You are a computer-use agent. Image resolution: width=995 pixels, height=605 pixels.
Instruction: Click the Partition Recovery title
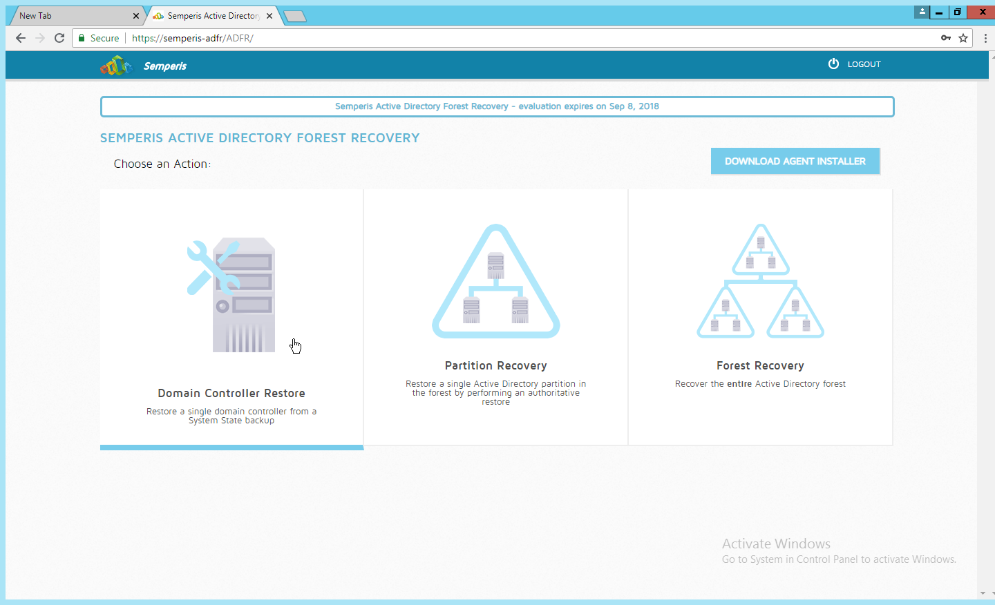(496, 365)
